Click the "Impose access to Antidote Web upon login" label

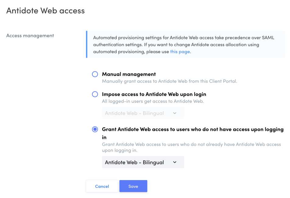[x=154, y=94]
